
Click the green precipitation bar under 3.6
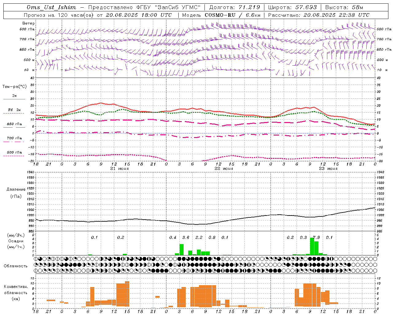(181, 250)
